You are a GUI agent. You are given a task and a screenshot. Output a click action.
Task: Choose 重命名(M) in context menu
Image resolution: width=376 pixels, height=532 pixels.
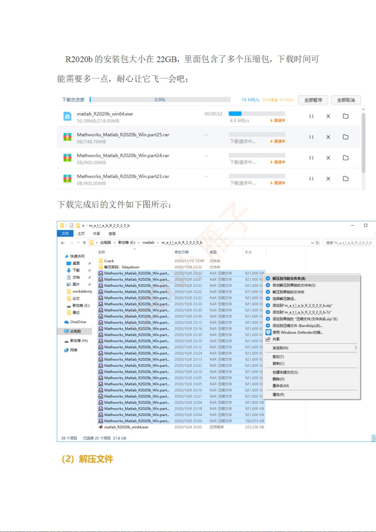(x=312, y=386)
